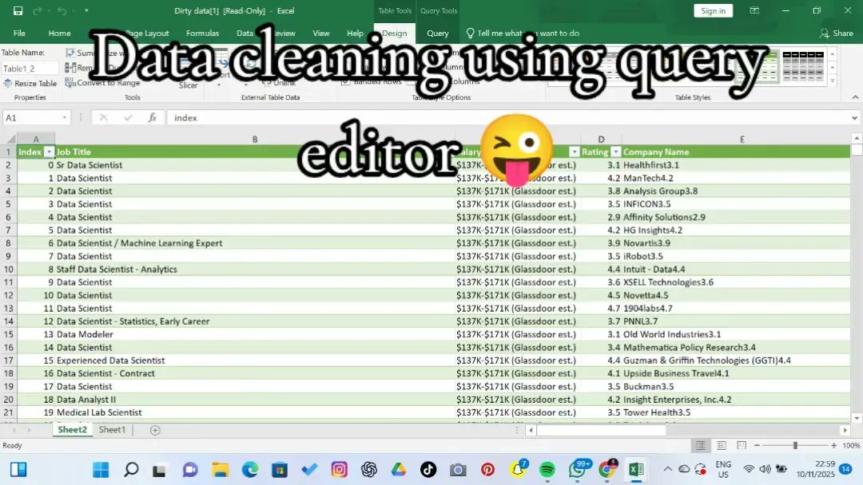863x485 pixels.
Task: Open the Query ribbon tab
Action: [438, 33]
